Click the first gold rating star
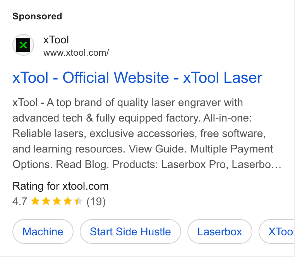 pos(35,201)
